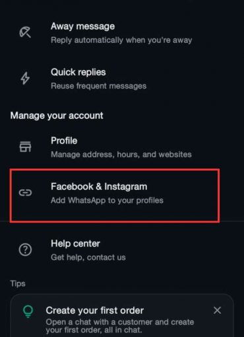Screen dimensions: 244x337
Task: Click the storefront icon next to Profile
Action: click(25, 147)
